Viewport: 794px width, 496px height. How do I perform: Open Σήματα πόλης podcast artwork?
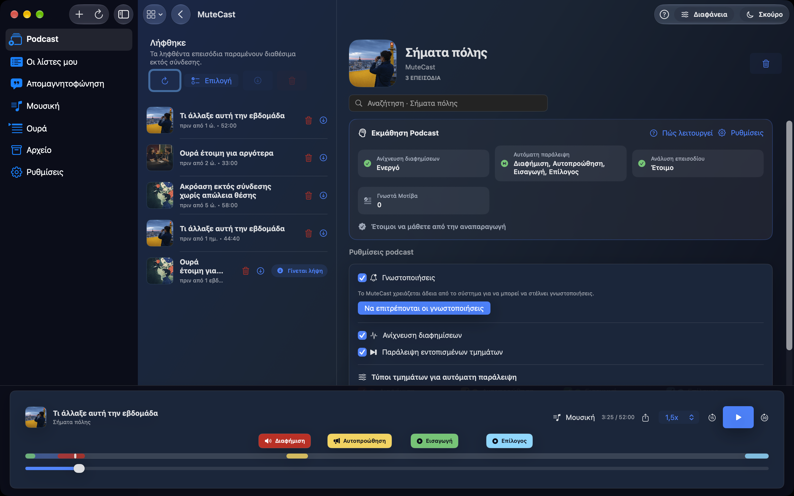pyautogui.click(x=372, y=63)
